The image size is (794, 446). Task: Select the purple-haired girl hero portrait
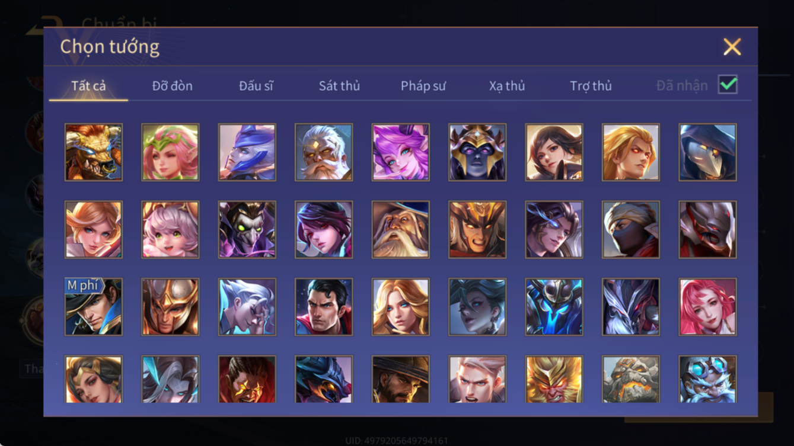401,152
